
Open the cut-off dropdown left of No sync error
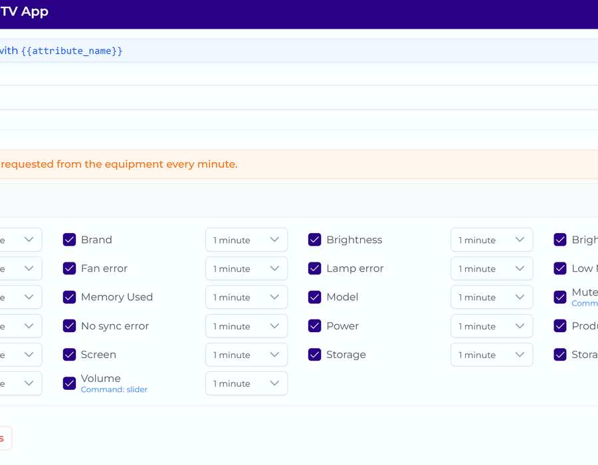coord(21,326)
